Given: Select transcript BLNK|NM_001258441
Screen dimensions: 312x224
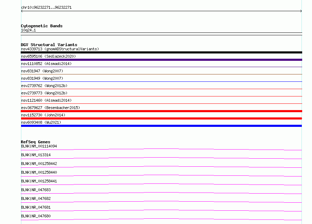Looking at the screenshot, I should [39, 181].
